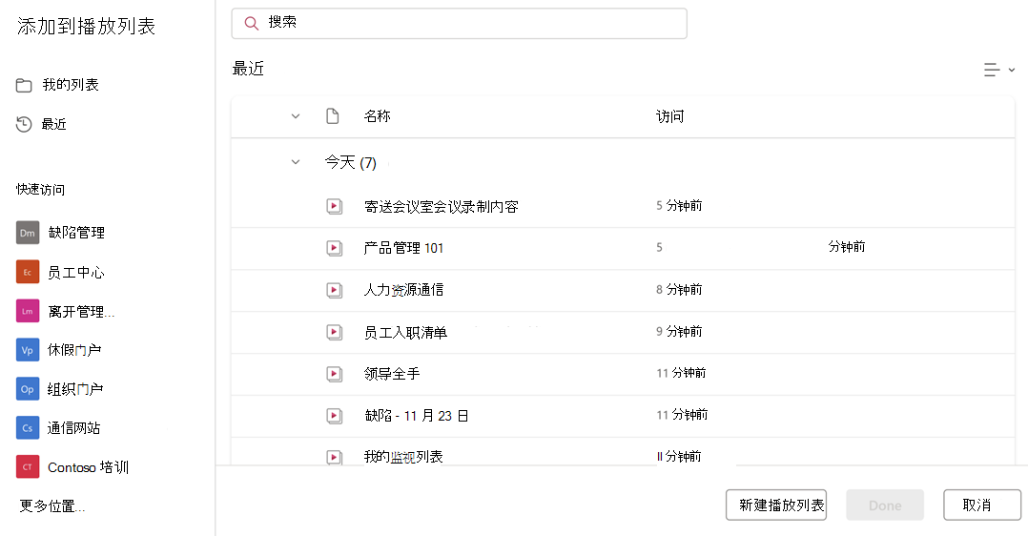The height and width of the screenshot is (536, 1028).
Task: Click the Done button
Action: pos(885,505)
